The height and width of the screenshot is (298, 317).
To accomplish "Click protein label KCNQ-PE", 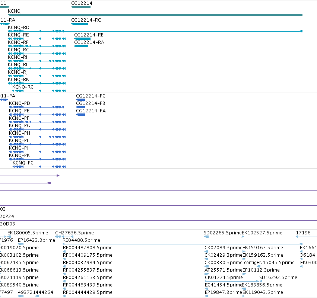I will tap(19, 111).
